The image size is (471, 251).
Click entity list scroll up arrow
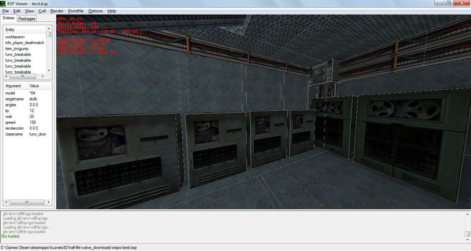(x=49, y=28)
